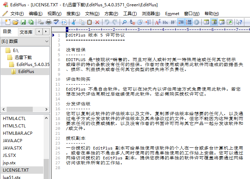Viewport: 250px width, 179px height.
Task: Click the Open file folder icon
Action: tap(15, 22)
